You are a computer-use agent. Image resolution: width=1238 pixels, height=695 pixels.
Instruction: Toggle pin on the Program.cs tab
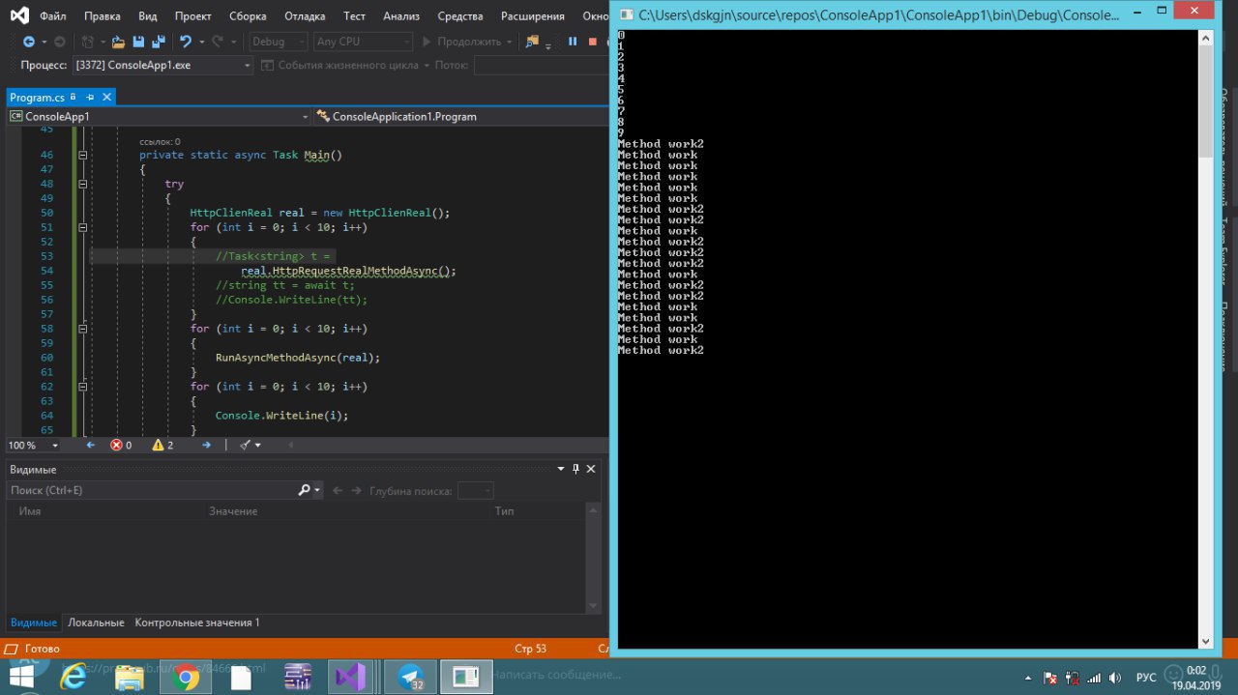click(x=90, y=97)
